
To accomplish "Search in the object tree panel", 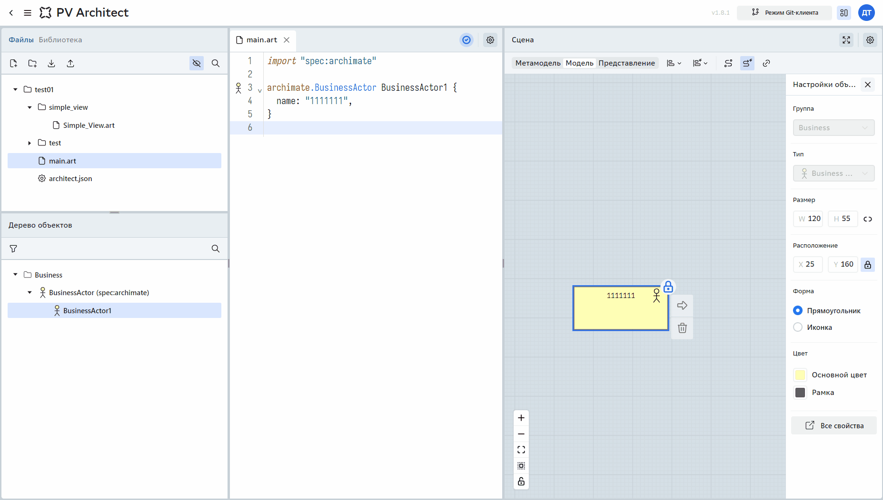I will point(216,249).
